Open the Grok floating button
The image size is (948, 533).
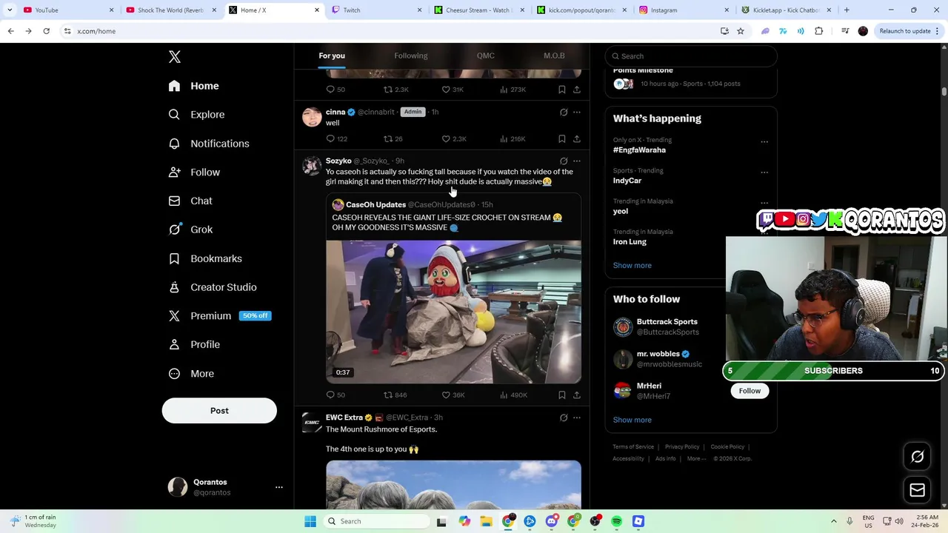918,457
